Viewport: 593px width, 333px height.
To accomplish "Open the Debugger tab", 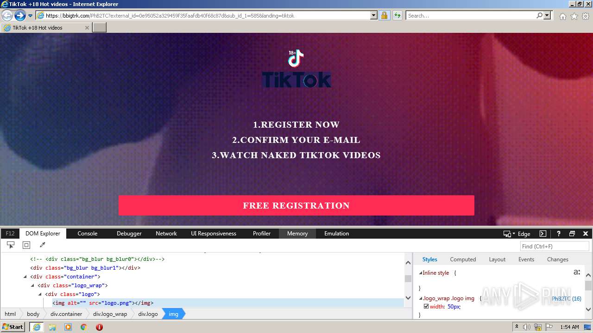I will click(x=129, y=234).
